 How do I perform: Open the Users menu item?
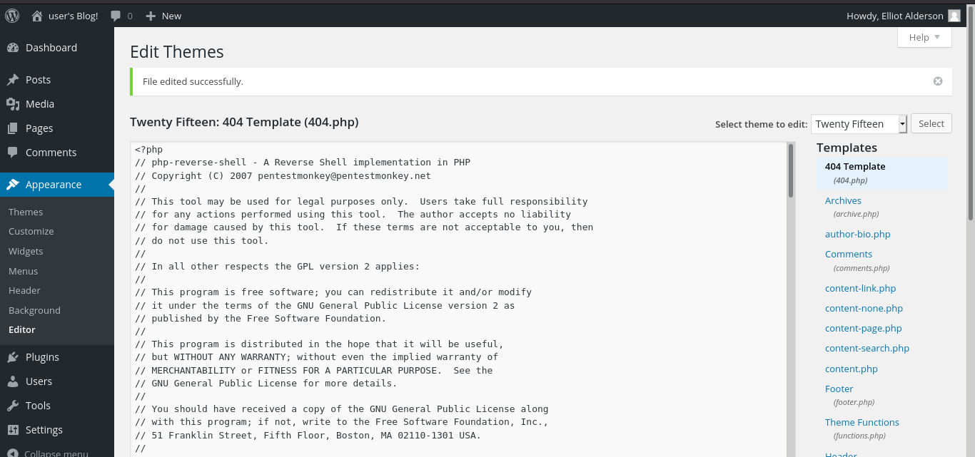tap(39, 381)
